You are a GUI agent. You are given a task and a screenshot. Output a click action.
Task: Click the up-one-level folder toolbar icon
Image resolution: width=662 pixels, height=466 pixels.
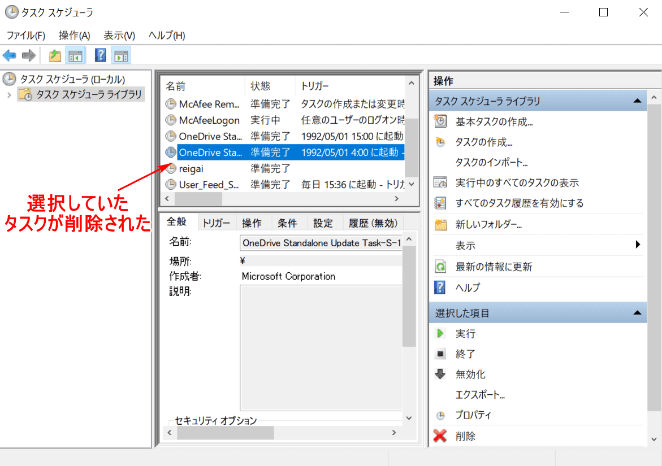pyautogui.click(x=55, y=55)
